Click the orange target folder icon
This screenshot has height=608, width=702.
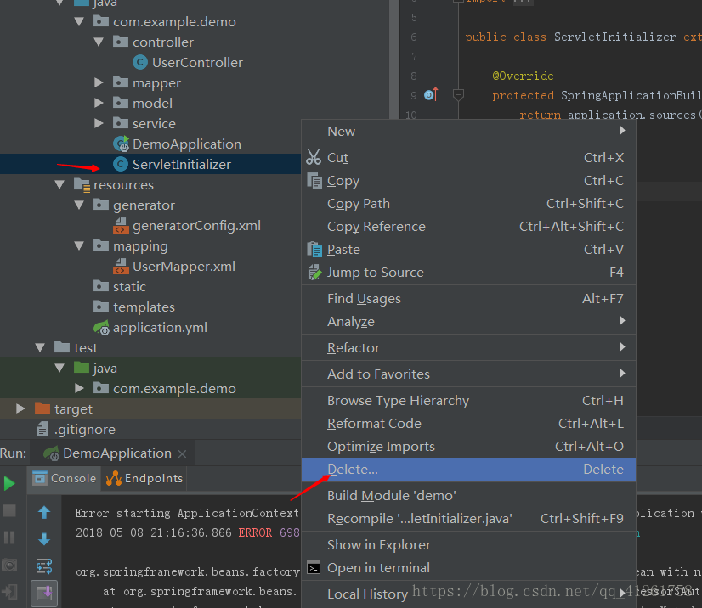click(42, 408)
